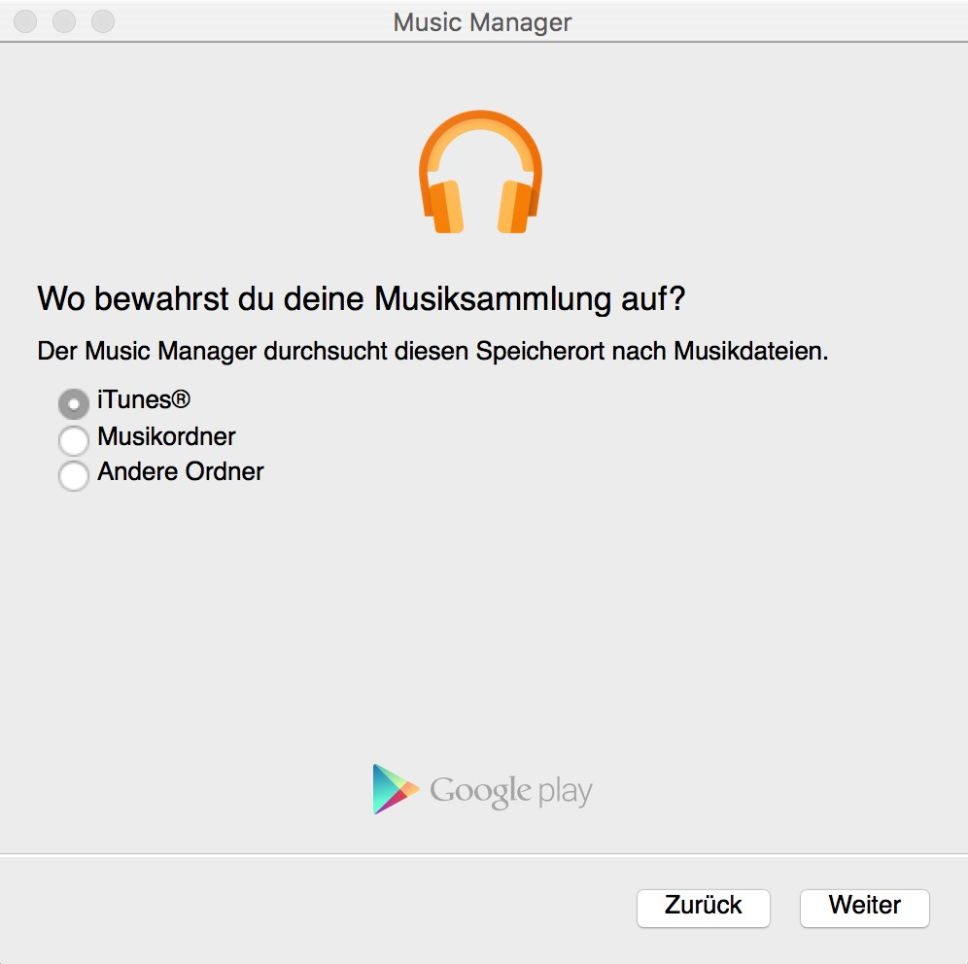The image size is (968, 964).
Task: Select the iTunes® radio button
Action: [74, 403]
